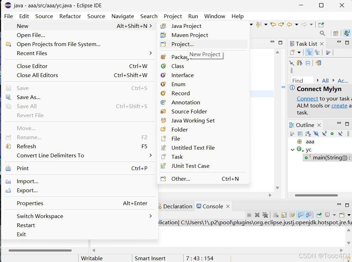Open the Refactor menu
Viewport: 352px width, 262px height.
pyautogui.click(x=70, y=16)
